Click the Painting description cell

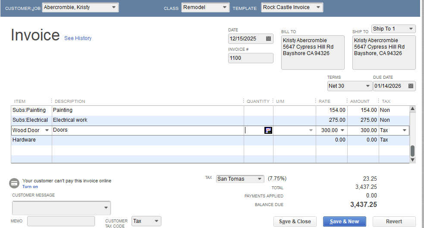point(148,110)
